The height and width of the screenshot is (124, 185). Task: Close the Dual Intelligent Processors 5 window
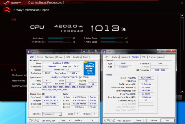(x=182, y=3)
